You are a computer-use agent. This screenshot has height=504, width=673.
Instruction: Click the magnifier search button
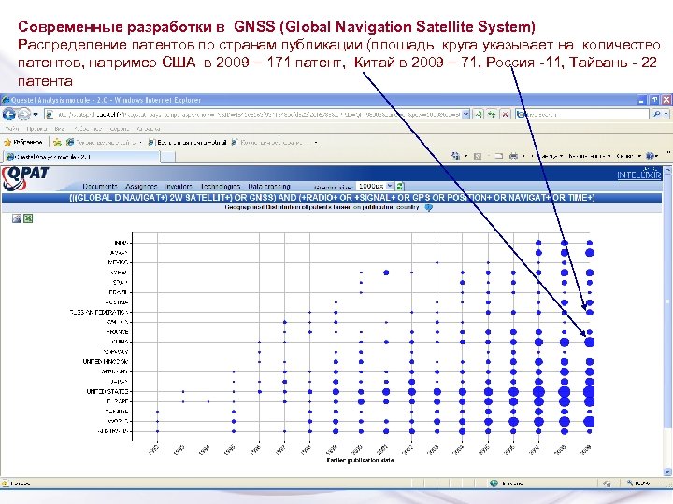coord(656,115)
